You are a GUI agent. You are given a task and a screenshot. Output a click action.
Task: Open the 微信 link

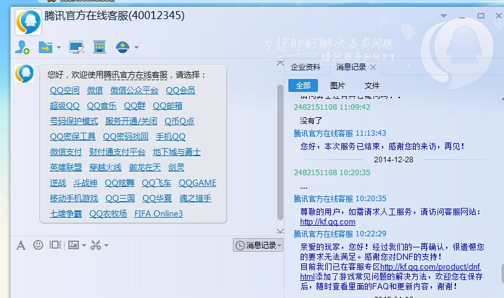(x=95, y=91)
